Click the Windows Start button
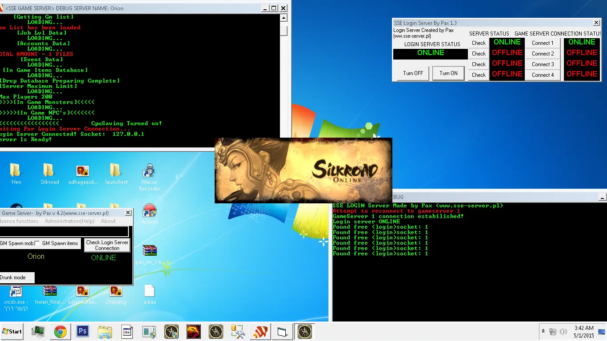 point(12,332)
